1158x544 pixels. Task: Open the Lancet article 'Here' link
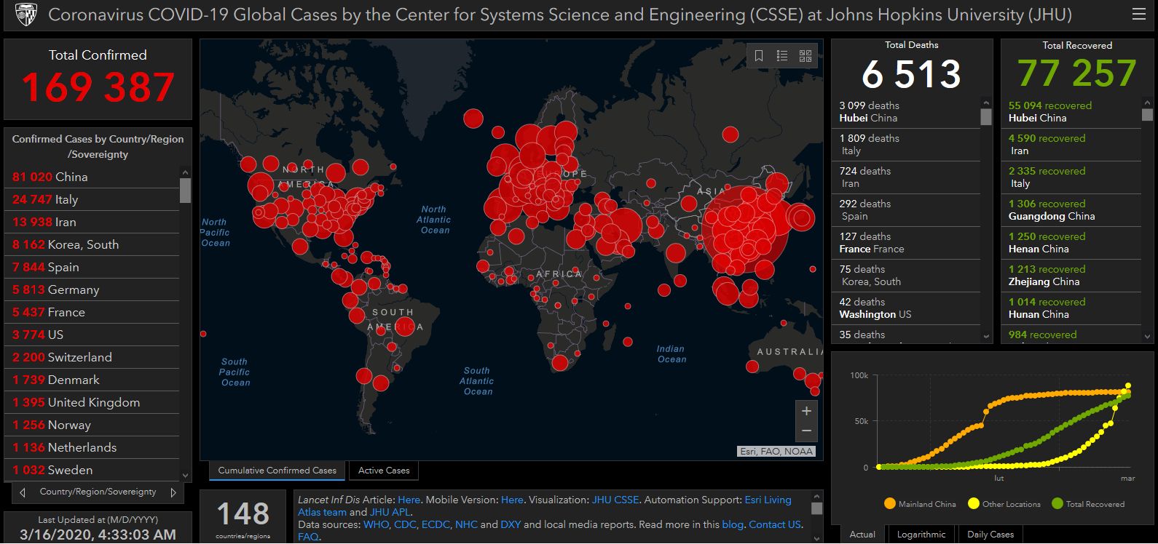coord(409,500)
